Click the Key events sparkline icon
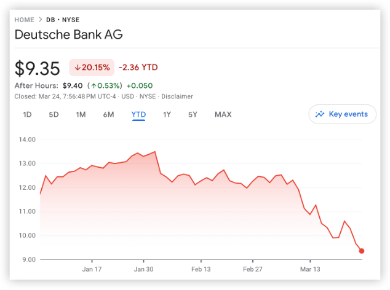 click(x=320, y=114)
